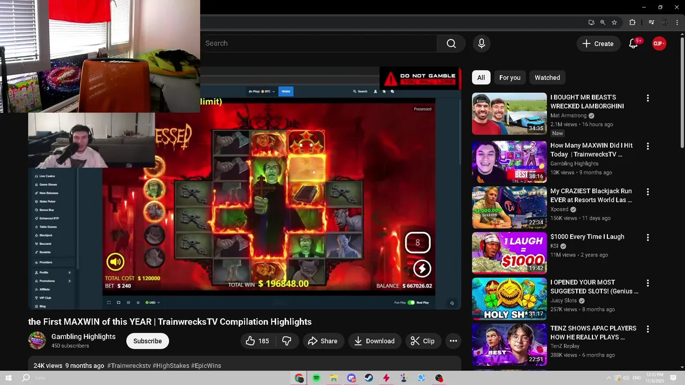Select the All filter chip
This screenshot has width=685, height=385.
481,78
